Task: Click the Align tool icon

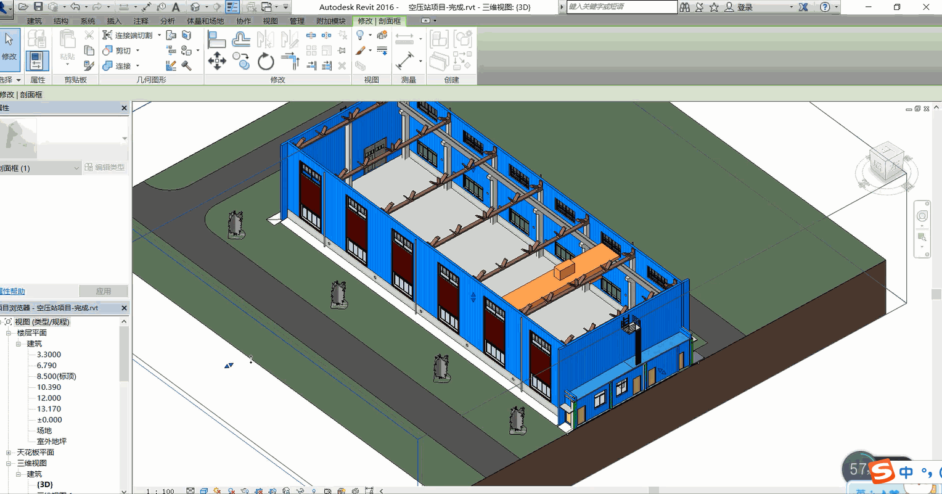Action: 216,40
